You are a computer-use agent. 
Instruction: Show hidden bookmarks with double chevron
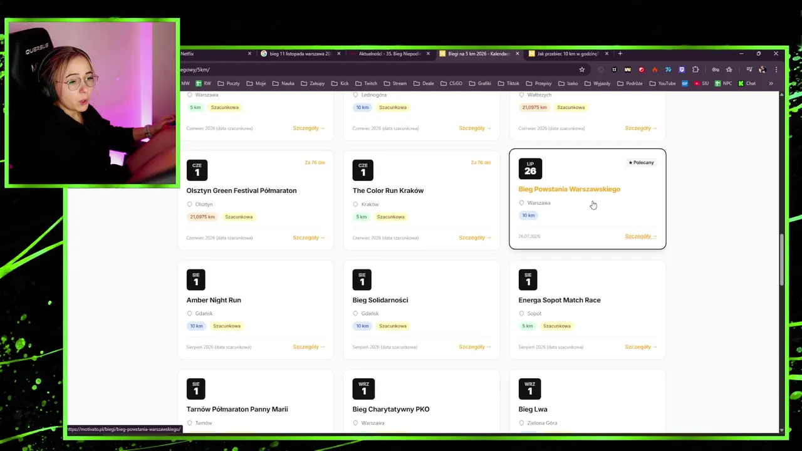coord(771,83)
